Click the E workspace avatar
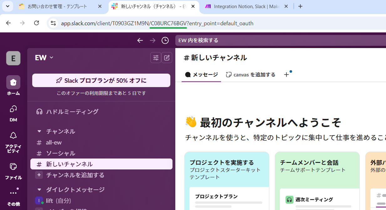The height and width of the screenshot is (210, 386). tap(13, 58)
